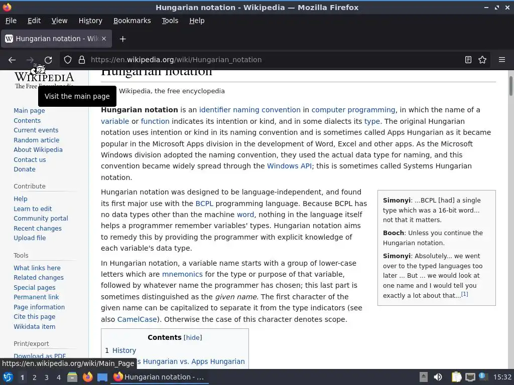
Task: Open Current events sidebar link
Action: (x=36, y=130)
